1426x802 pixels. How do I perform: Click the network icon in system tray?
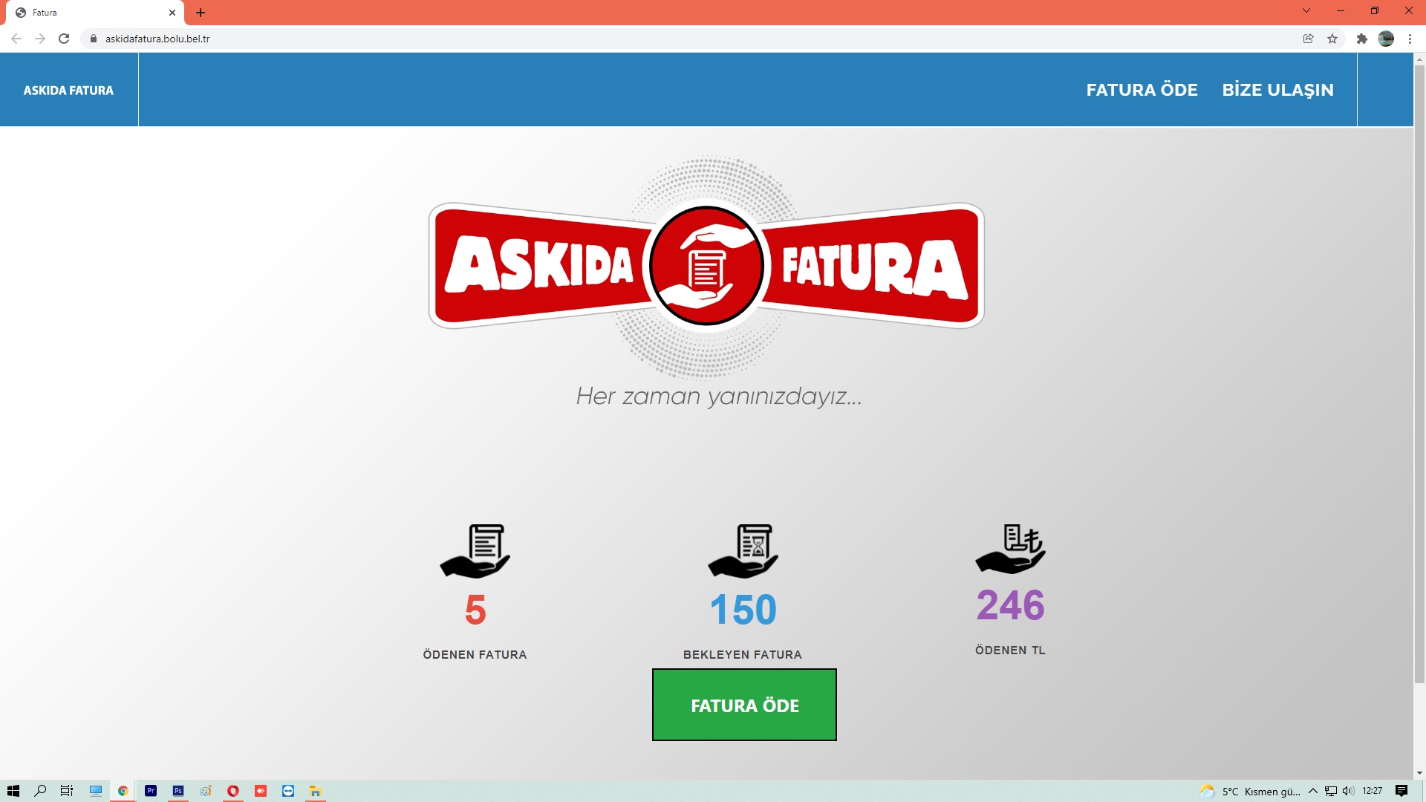[1331, 791]
